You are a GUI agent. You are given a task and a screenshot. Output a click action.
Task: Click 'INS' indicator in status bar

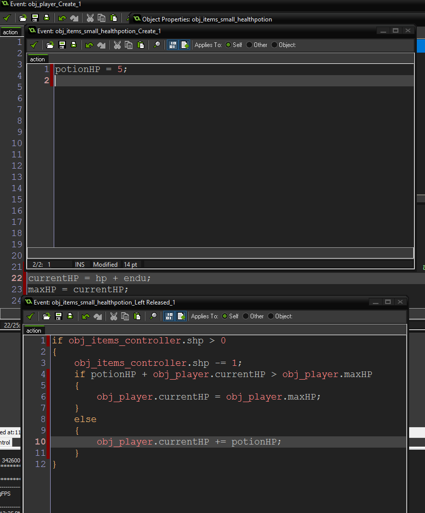(80, 264)
